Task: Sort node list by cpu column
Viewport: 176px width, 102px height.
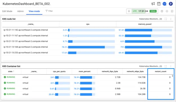Action: coord(88,24)
